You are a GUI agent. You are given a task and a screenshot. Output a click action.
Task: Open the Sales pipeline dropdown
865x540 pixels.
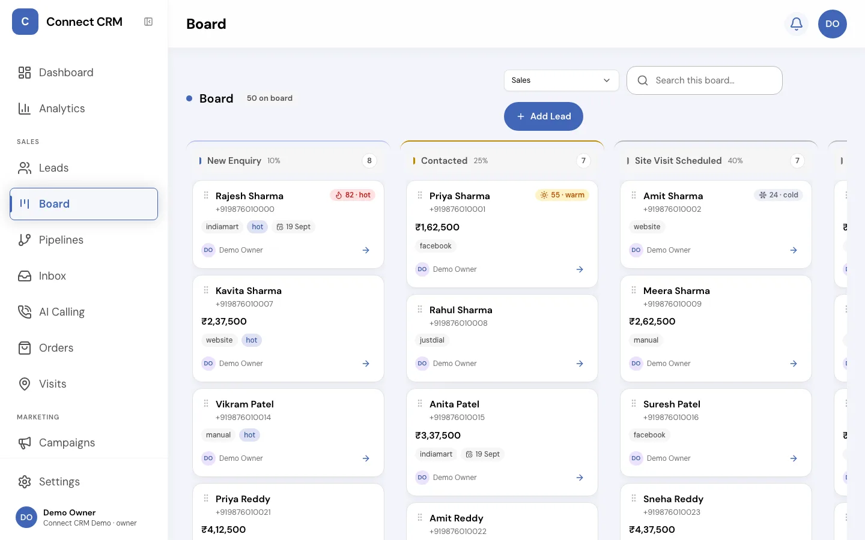pyautogui.click(x=561, y=80)
